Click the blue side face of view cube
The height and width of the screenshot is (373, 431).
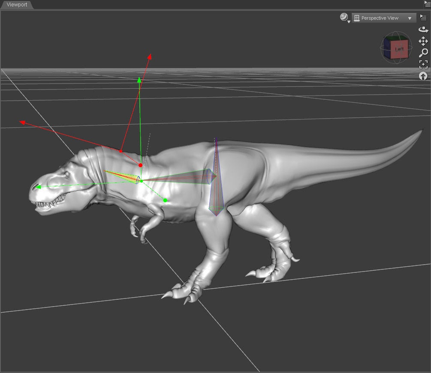tap(386, 48)
